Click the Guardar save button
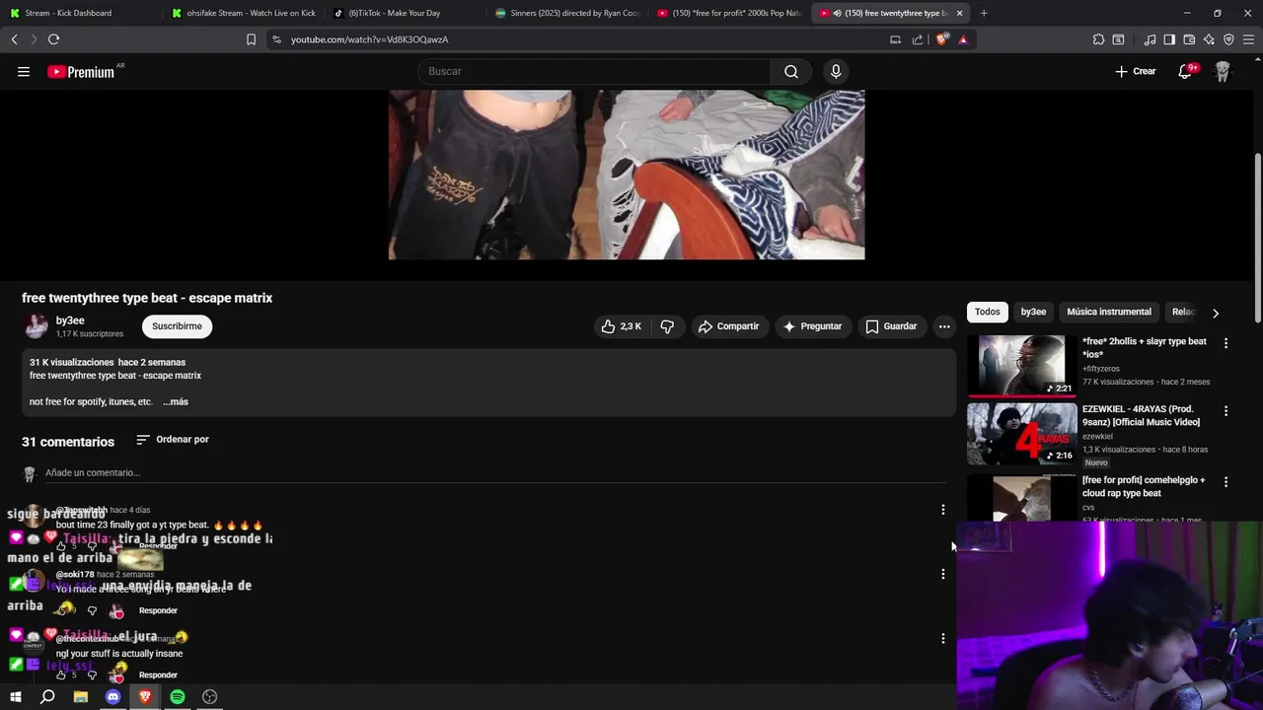This screenshot has width=1263, height=710. (892, 326)
